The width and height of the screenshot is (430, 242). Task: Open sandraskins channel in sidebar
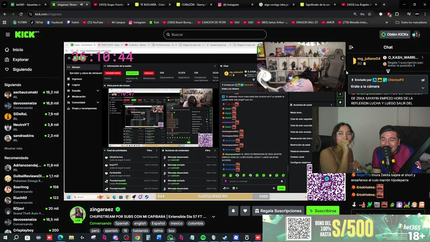pos(32,138)
